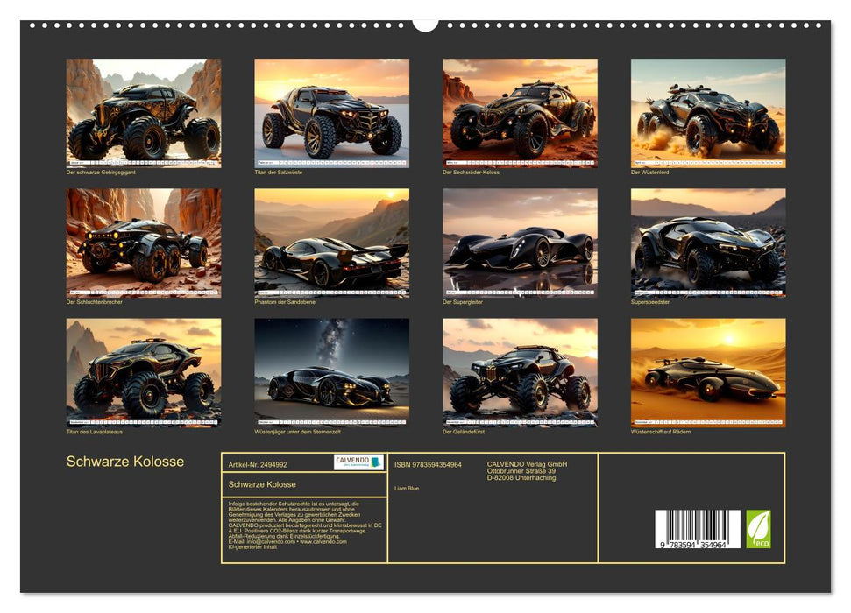
Task: Click the caption 'Wüstenjäger unter dem Sternenzelt'
Action: (297, 432)
